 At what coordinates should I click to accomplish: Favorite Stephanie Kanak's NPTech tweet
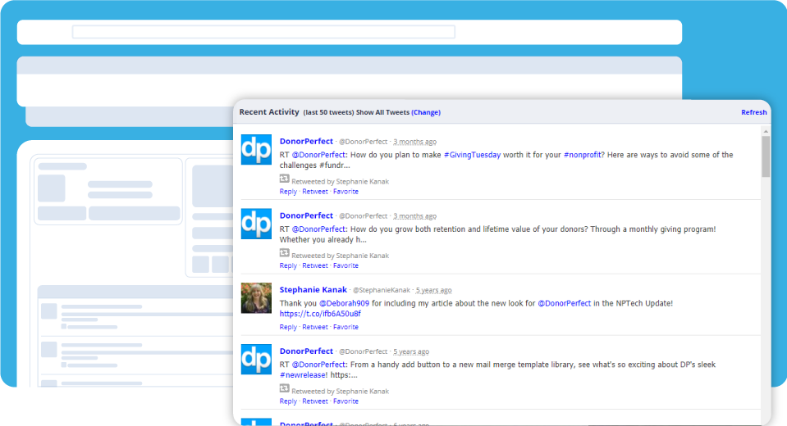pos(345,327)
